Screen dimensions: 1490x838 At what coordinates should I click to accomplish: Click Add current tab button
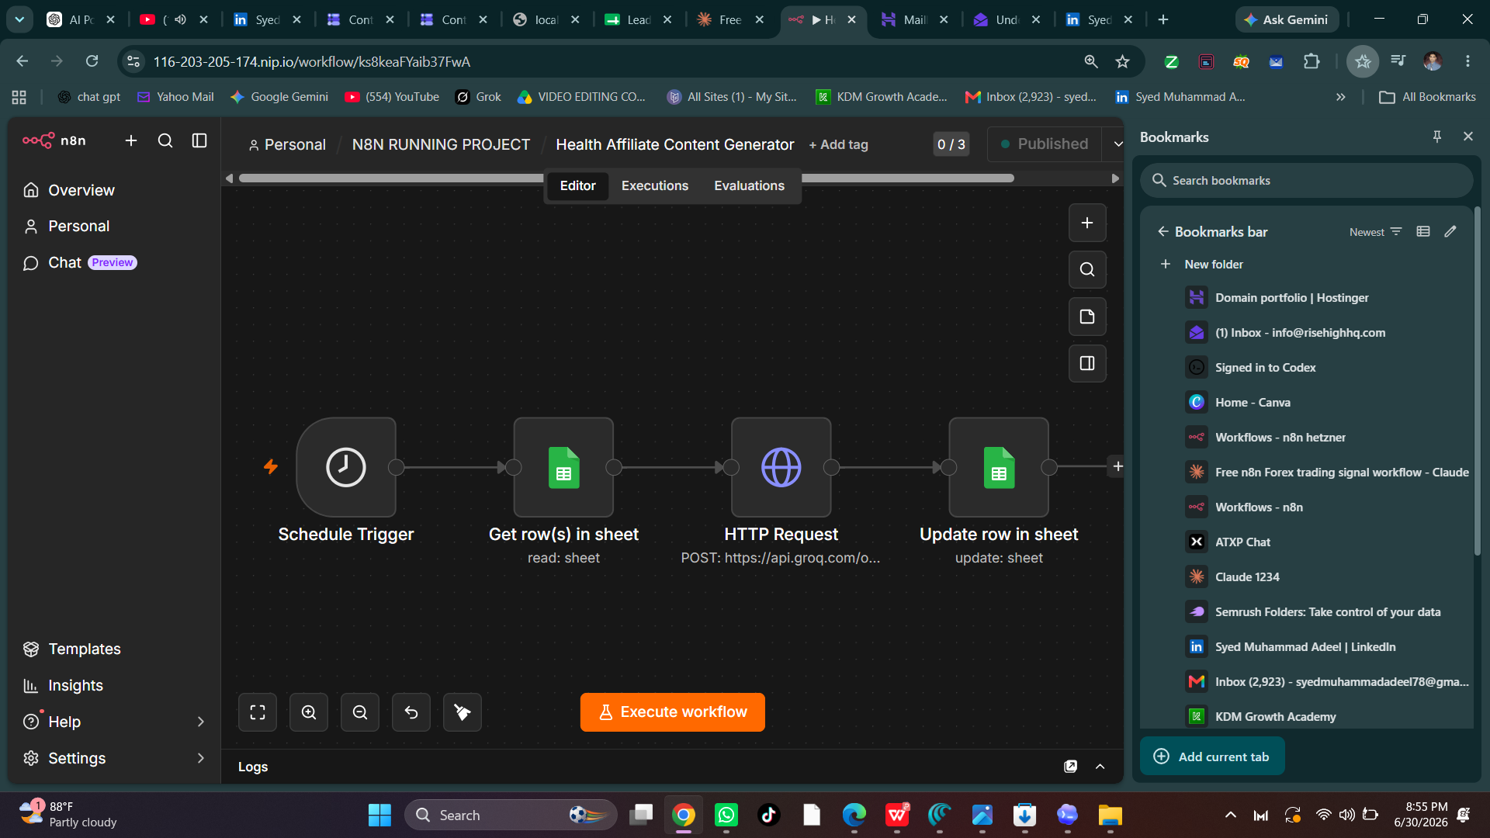pyautogui.click(x=1212, y=757)
